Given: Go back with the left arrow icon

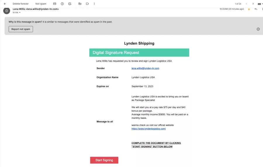Looking at the screenshot, I should coord(5,4).
